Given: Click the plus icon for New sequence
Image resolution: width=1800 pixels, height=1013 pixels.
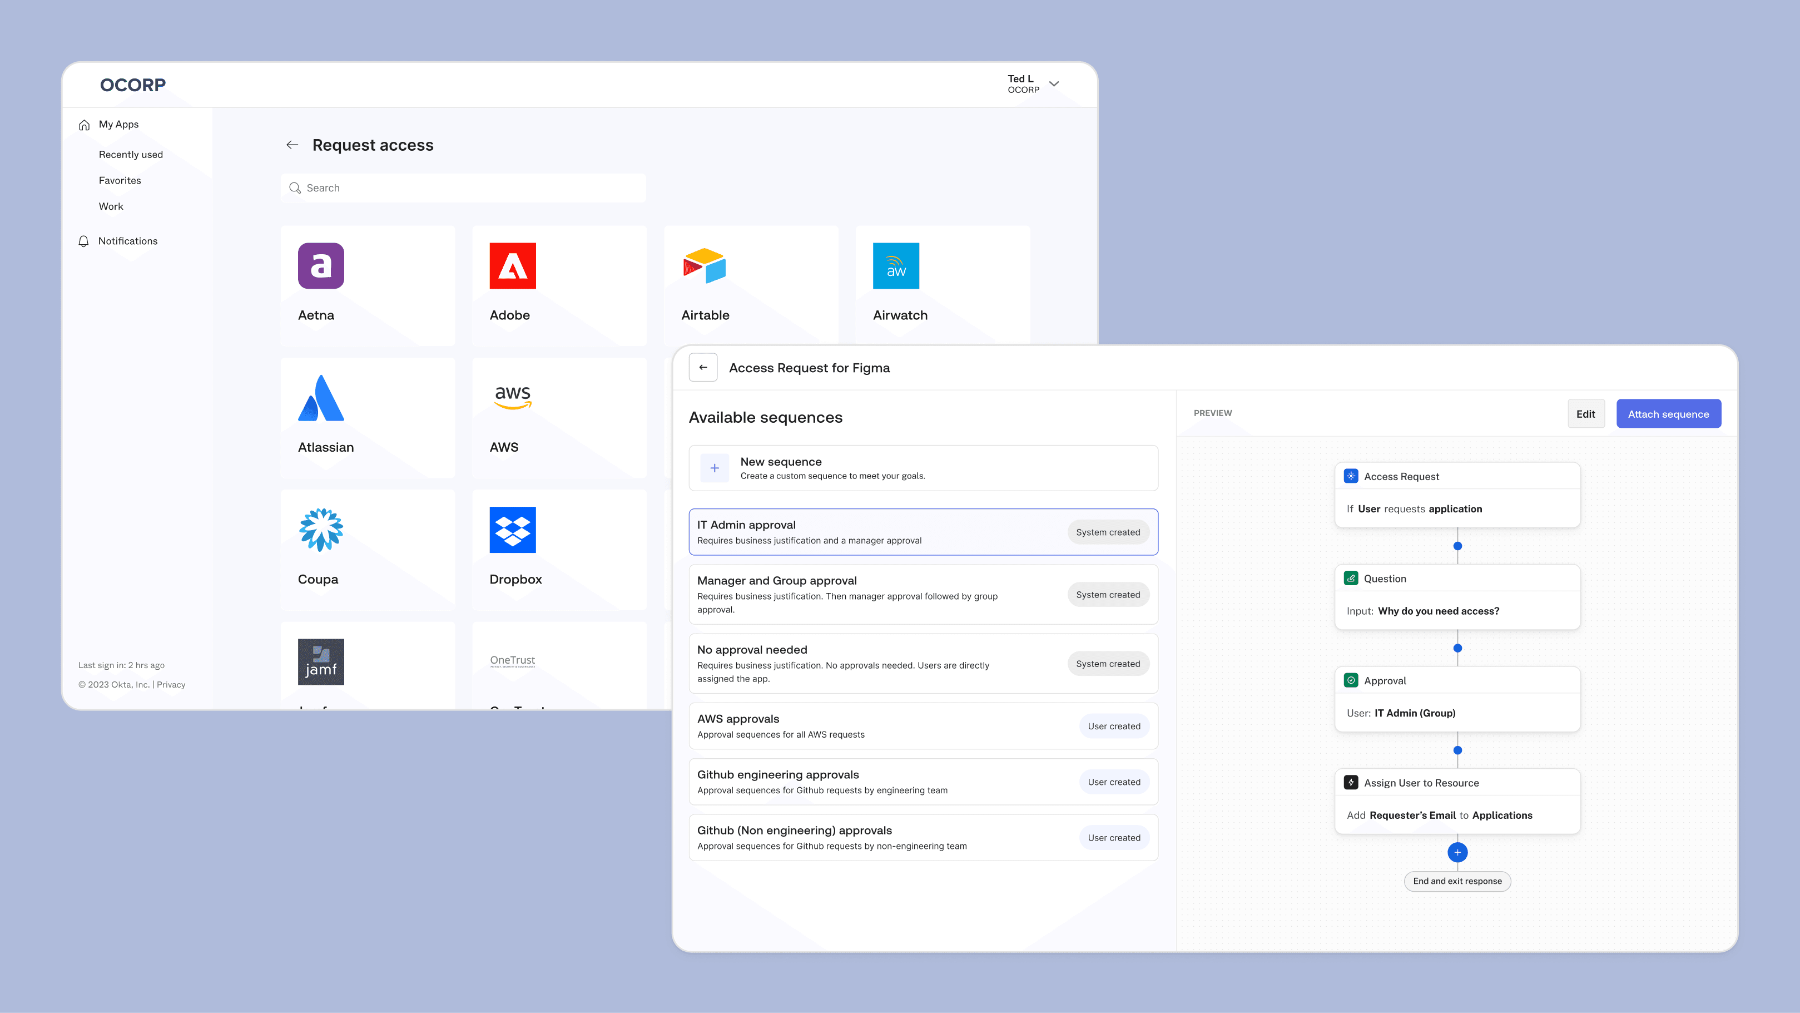Looking at the screenshot, I should click(714, 468).
